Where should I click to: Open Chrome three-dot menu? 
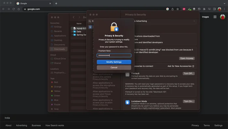tap(225, 9)
